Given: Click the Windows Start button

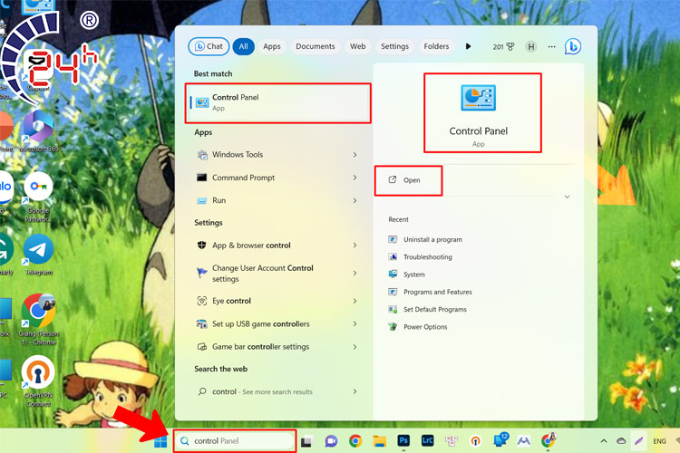Looking at the screenshot, I should (x=160, y=441).
